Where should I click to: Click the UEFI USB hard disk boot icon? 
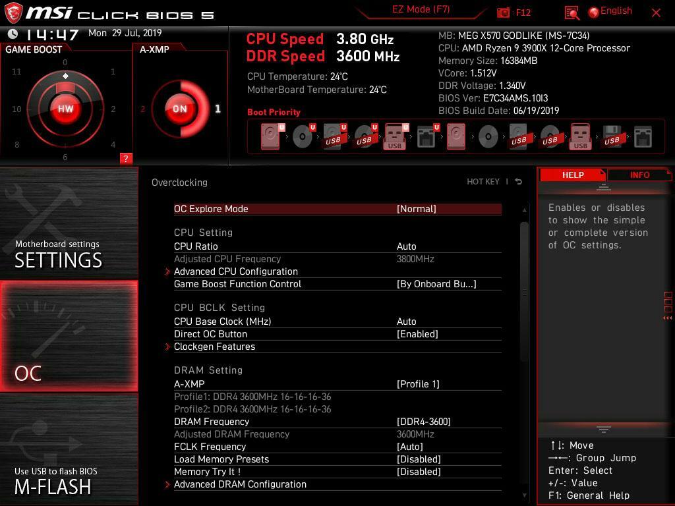[334, 136]
